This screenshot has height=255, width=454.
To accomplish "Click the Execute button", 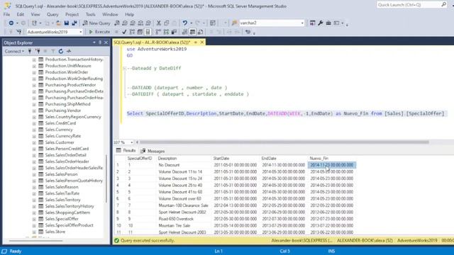I will (99, 32).
